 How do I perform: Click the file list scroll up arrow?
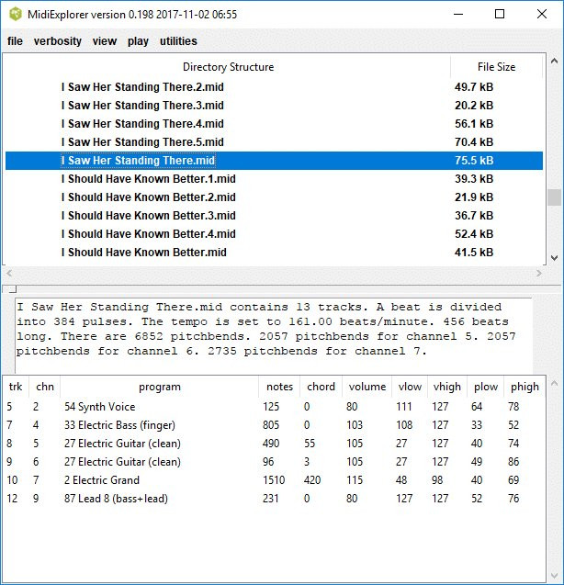coord(554,61)
